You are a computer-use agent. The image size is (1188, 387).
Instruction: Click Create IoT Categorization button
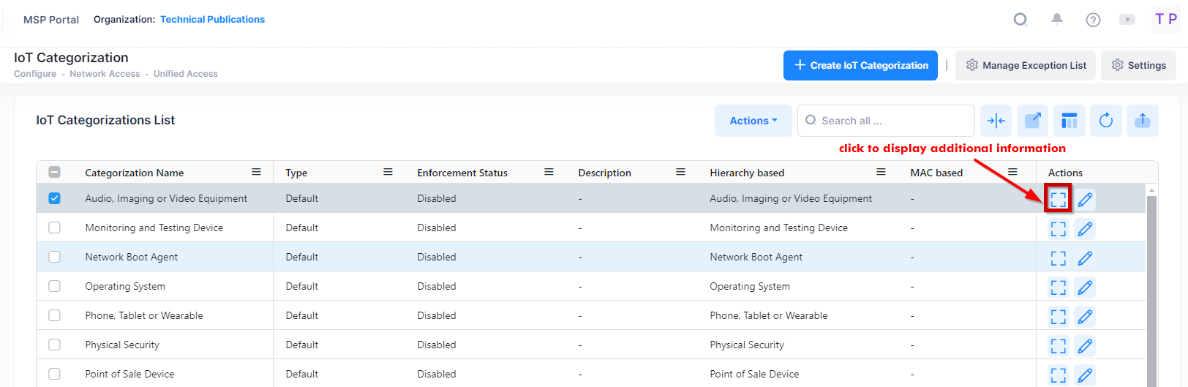pos(860,65)
